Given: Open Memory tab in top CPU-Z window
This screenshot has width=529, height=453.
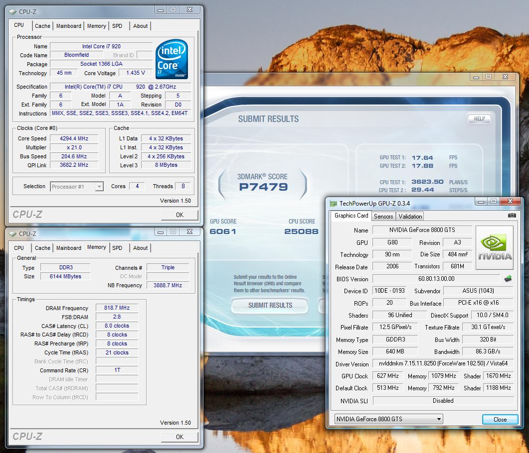Looking at the screenshot, I should click(97, 26).
